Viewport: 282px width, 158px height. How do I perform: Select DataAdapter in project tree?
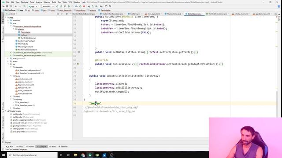click(26, 32)
